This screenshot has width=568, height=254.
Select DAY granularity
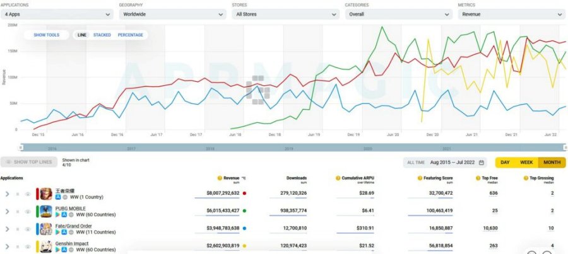pyautogui.click(x=505, y=163)
